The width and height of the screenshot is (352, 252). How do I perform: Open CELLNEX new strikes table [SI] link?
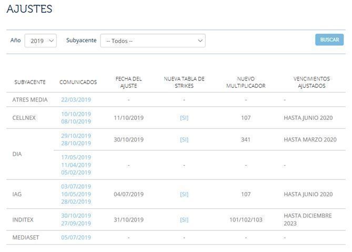(184, 118)
